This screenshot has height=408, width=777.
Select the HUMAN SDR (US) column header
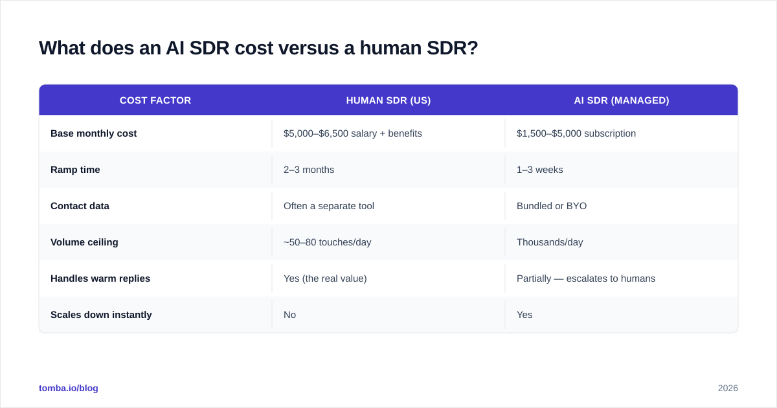tap(388, 100)
